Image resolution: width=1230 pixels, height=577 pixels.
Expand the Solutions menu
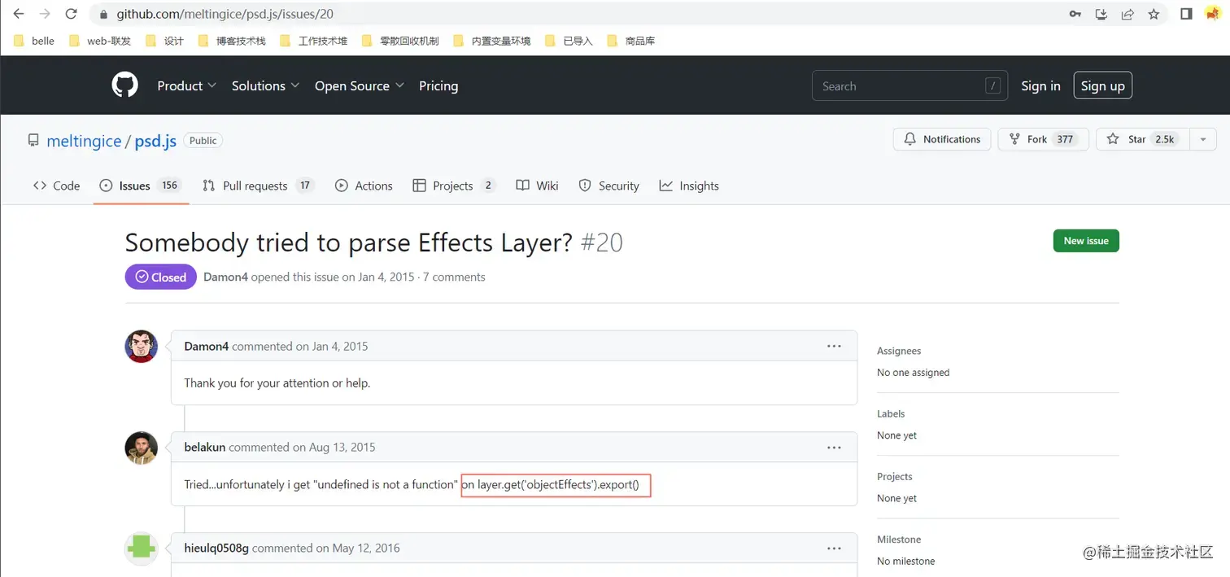tap(265, 85)
